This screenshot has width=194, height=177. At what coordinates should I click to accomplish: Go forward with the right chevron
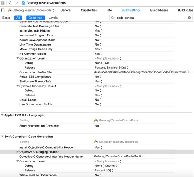pos(16,3)
